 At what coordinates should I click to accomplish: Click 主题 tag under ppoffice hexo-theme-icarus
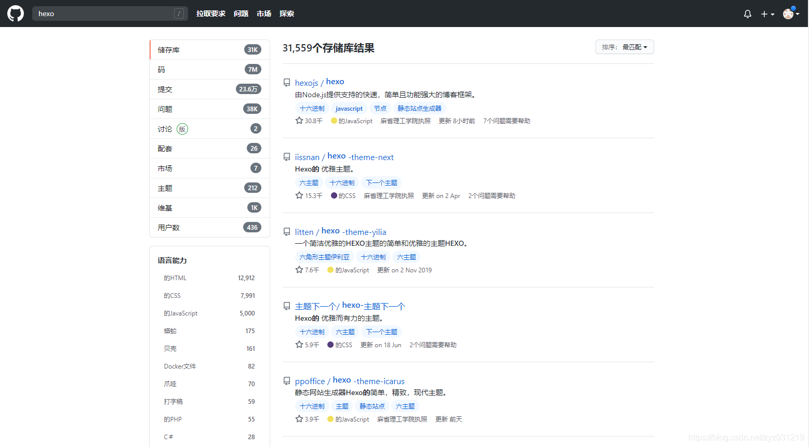[x=342, y=406]
